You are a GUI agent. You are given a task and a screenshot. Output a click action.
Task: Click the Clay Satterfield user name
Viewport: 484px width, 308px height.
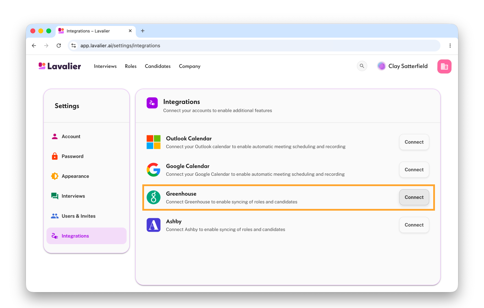tap(408, 66)
